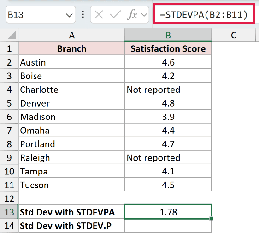Click the Satisfaction Score header cell
The width and height of the screenshot is (259, 233).
(x=168, y=48)
